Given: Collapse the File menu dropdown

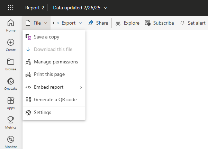Looking at the screenshot, I should 37,23.
